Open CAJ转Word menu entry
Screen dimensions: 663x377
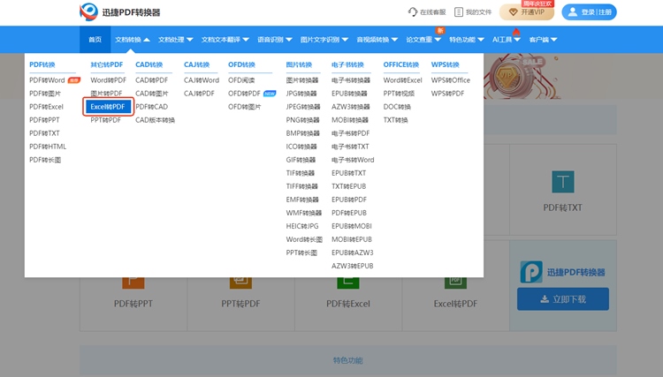click(202, 80)
